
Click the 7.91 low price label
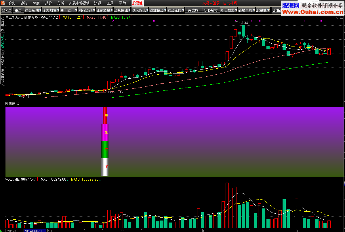(26, 96)
